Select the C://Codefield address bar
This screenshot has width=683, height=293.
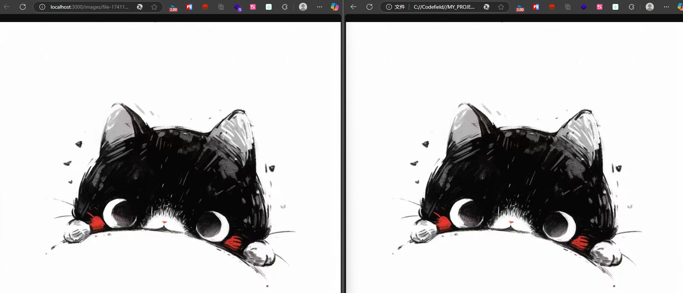[444, 7]
